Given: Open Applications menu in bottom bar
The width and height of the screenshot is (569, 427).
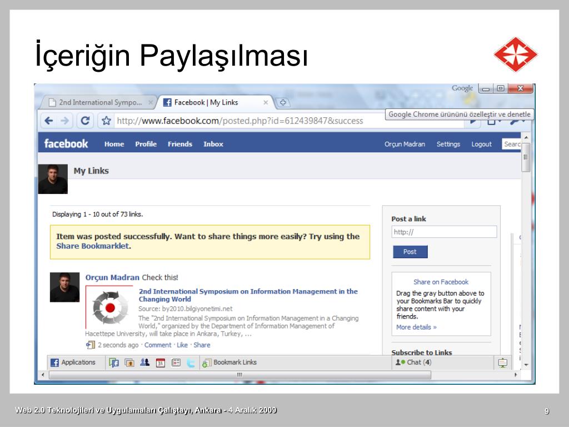Looking at the screenshot, I should [73, 363].
